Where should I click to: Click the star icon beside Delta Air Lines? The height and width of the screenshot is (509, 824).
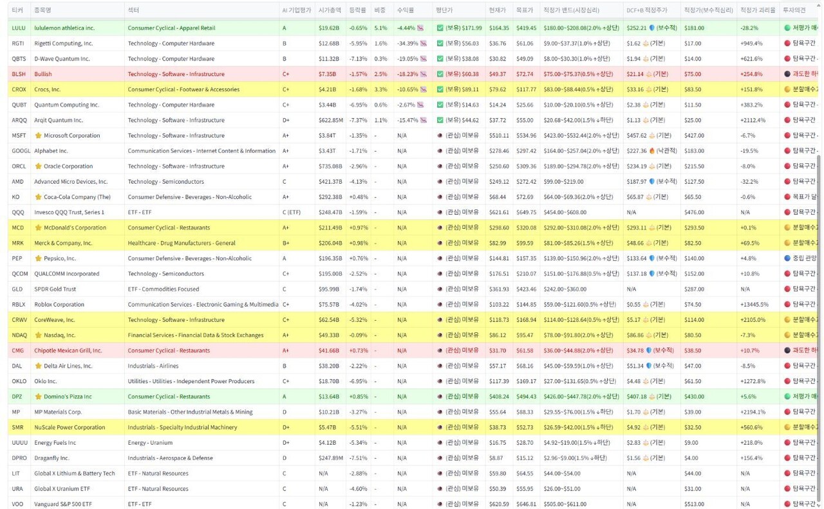[x=38, y=366]
